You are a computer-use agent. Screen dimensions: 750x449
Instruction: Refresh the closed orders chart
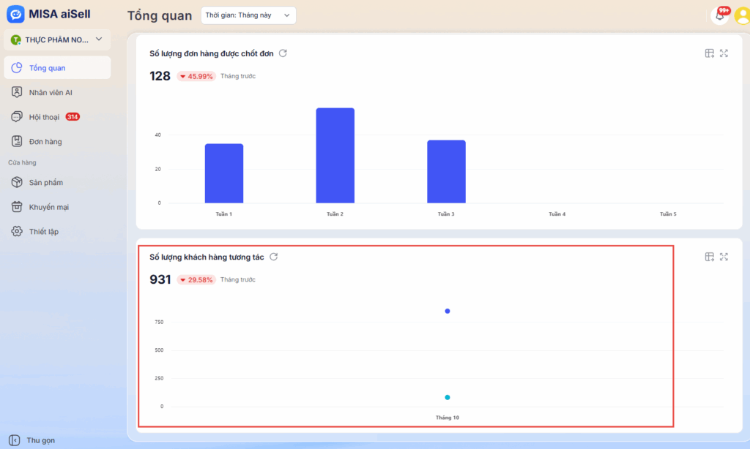[283, 53]
